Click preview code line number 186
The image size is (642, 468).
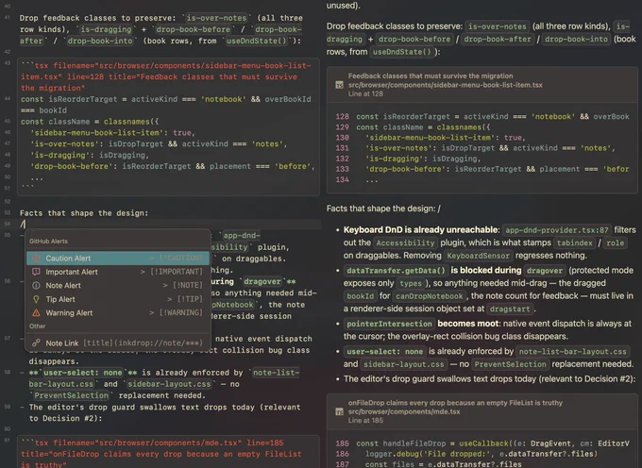tap(343, 454)
